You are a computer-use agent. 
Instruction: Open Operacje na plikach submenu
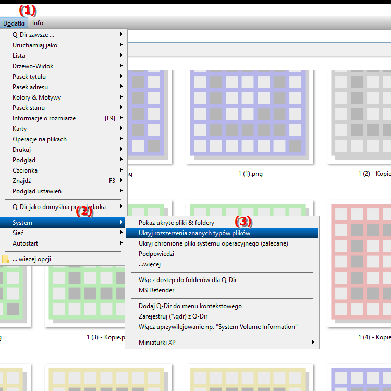click(64, 139)
